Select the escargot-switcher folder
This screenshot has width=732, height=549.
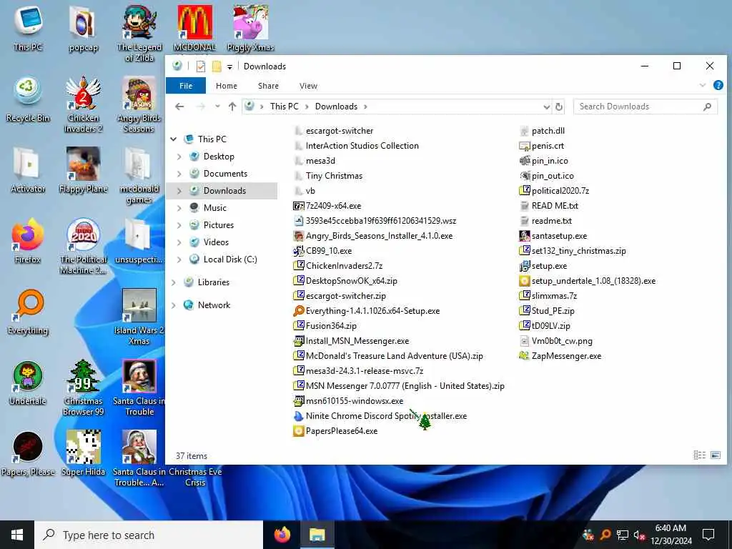point(333,132)
